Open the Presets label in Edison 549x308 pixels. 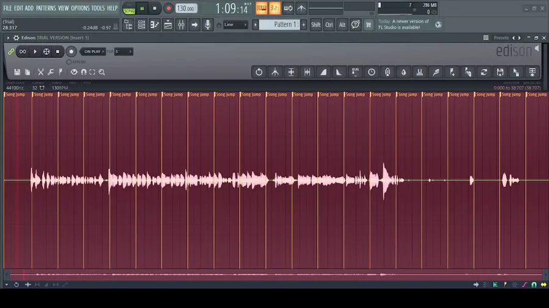pos(501,38)
